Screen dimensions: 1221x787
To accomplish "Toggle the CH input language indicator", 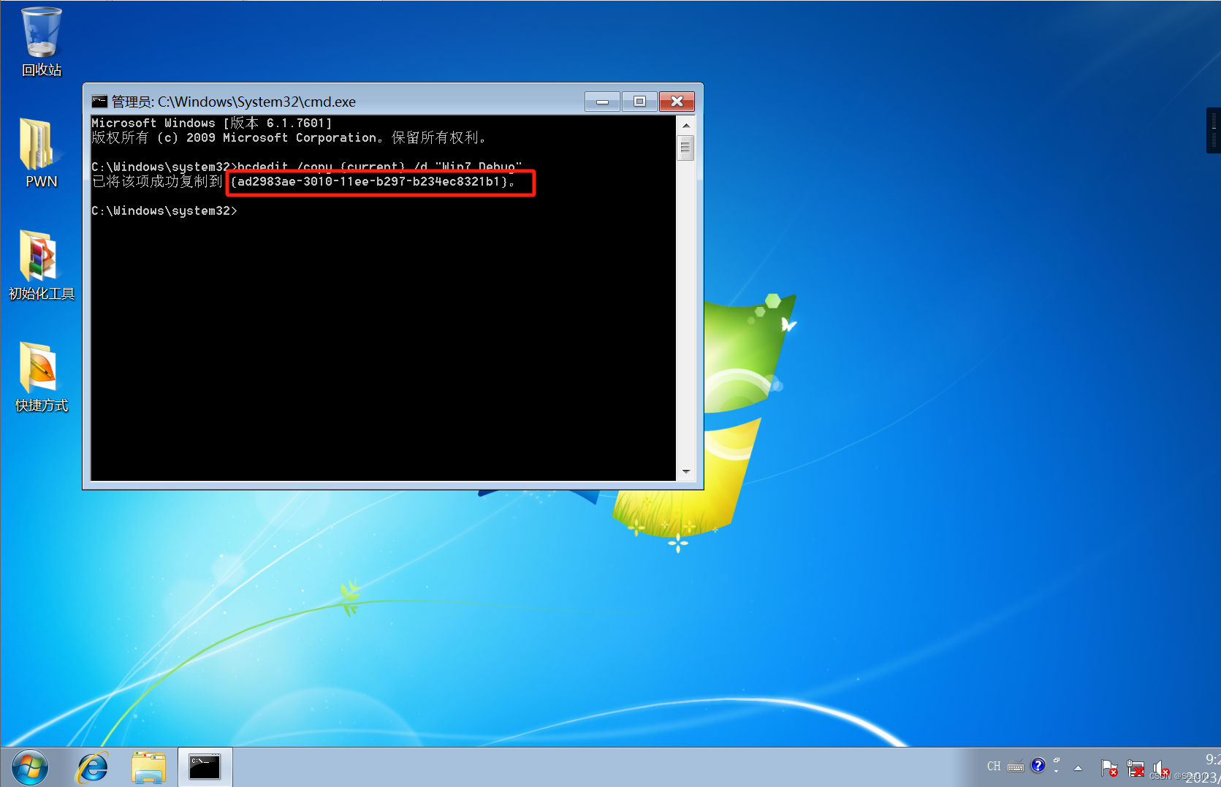I will (994, 766).
